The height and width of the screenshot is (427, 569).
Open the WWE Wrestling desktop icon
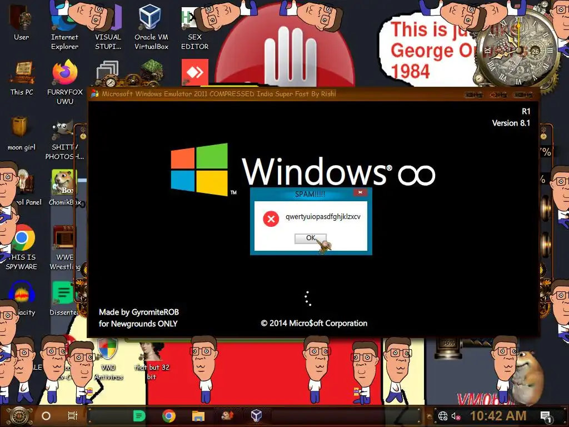(64, 247)
